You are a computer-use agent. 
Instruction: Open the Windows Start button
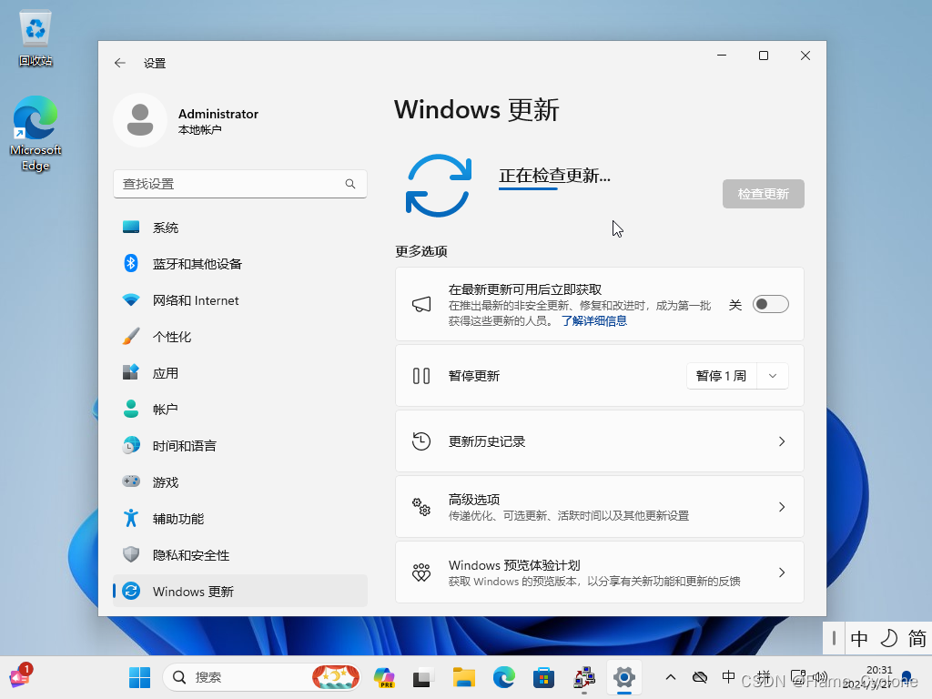[139, 677]
